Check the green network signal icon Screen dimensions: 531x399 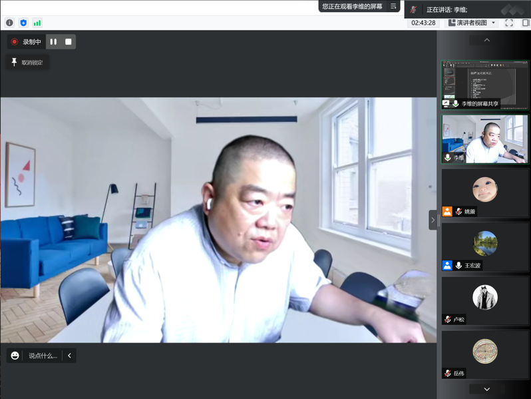[x=37, y=23]
